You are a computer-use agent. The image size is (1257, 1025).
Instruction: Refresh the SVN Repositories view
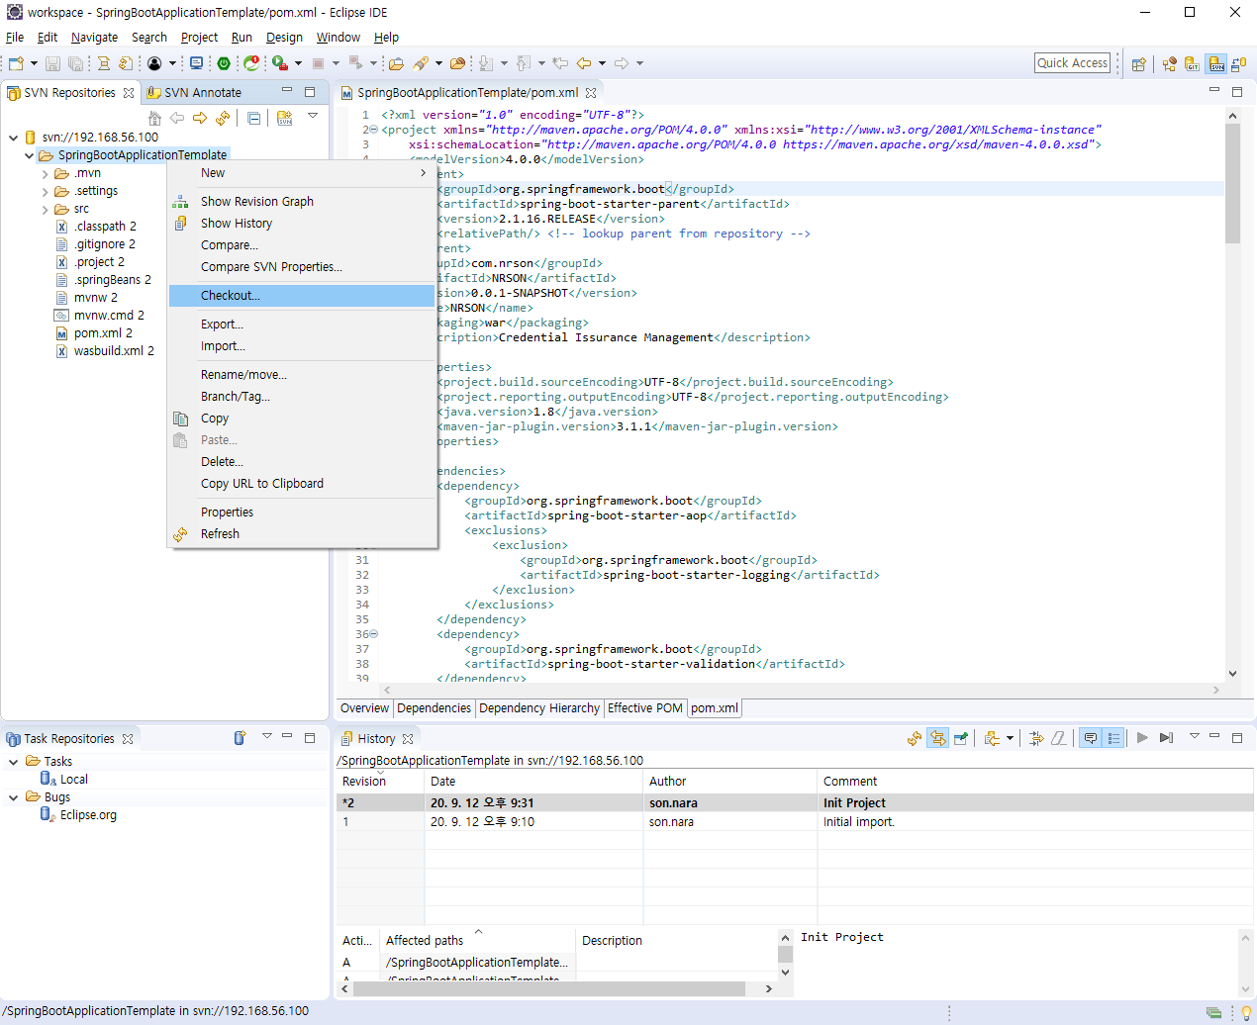pyautogui.click(x=223, y=118)
